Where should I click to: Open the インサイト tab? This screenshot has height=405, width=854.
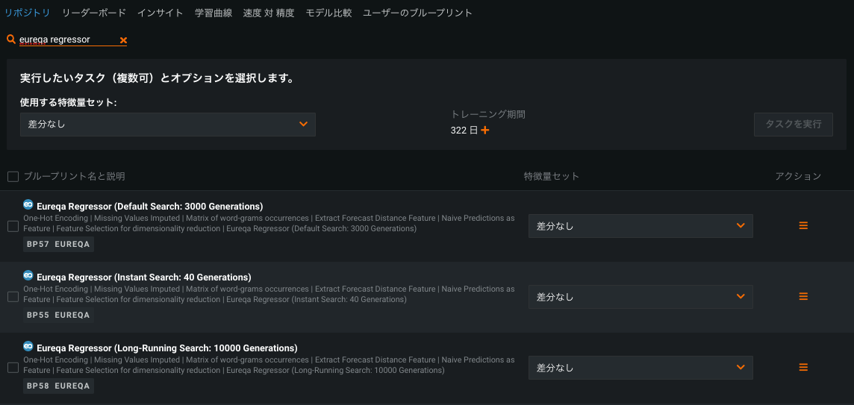(x=160, y=13)
